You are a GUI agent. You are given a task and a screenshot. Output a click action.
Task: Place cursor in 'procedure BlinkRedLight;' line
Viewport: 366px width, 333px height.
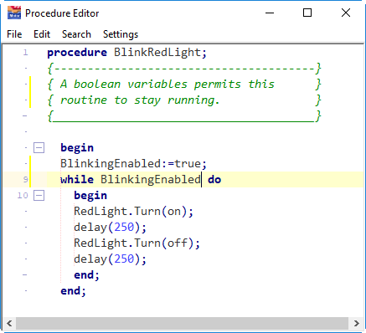click(x=127, y=53)
